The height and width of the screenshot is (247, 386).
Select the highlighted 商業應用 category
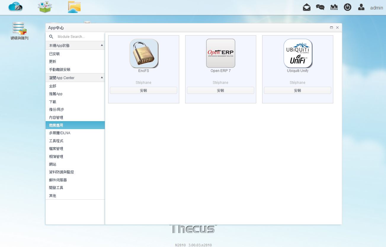(75, 125)
